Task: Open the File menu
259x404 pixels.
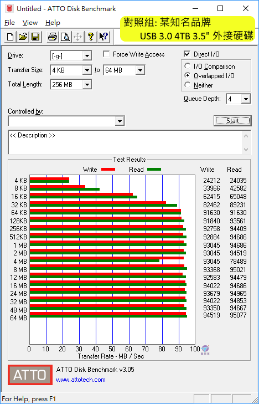Action: pos(9,23)
